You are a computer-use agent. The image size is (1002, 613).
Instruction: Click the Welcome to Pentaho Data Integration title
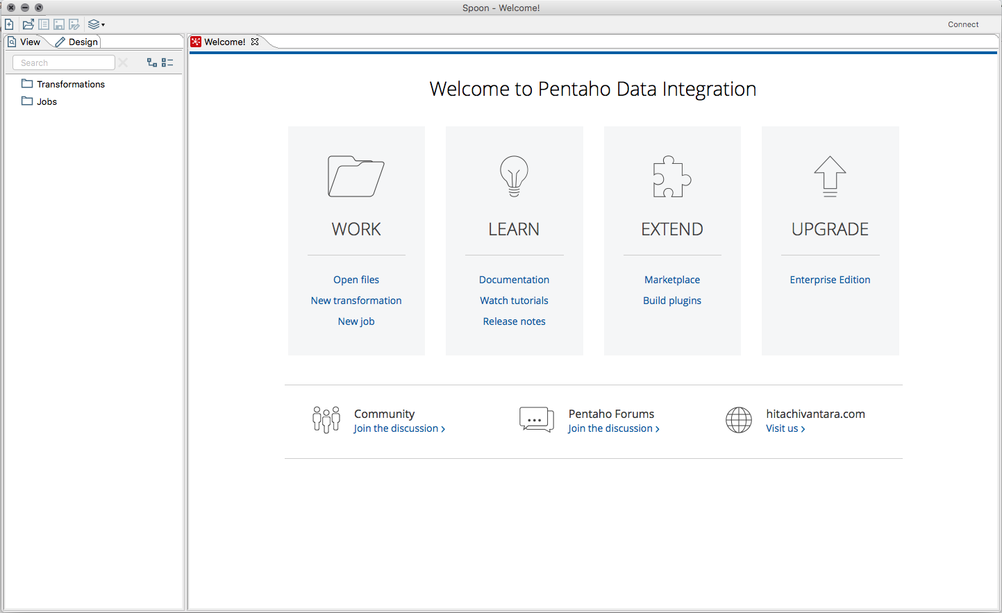593,89
